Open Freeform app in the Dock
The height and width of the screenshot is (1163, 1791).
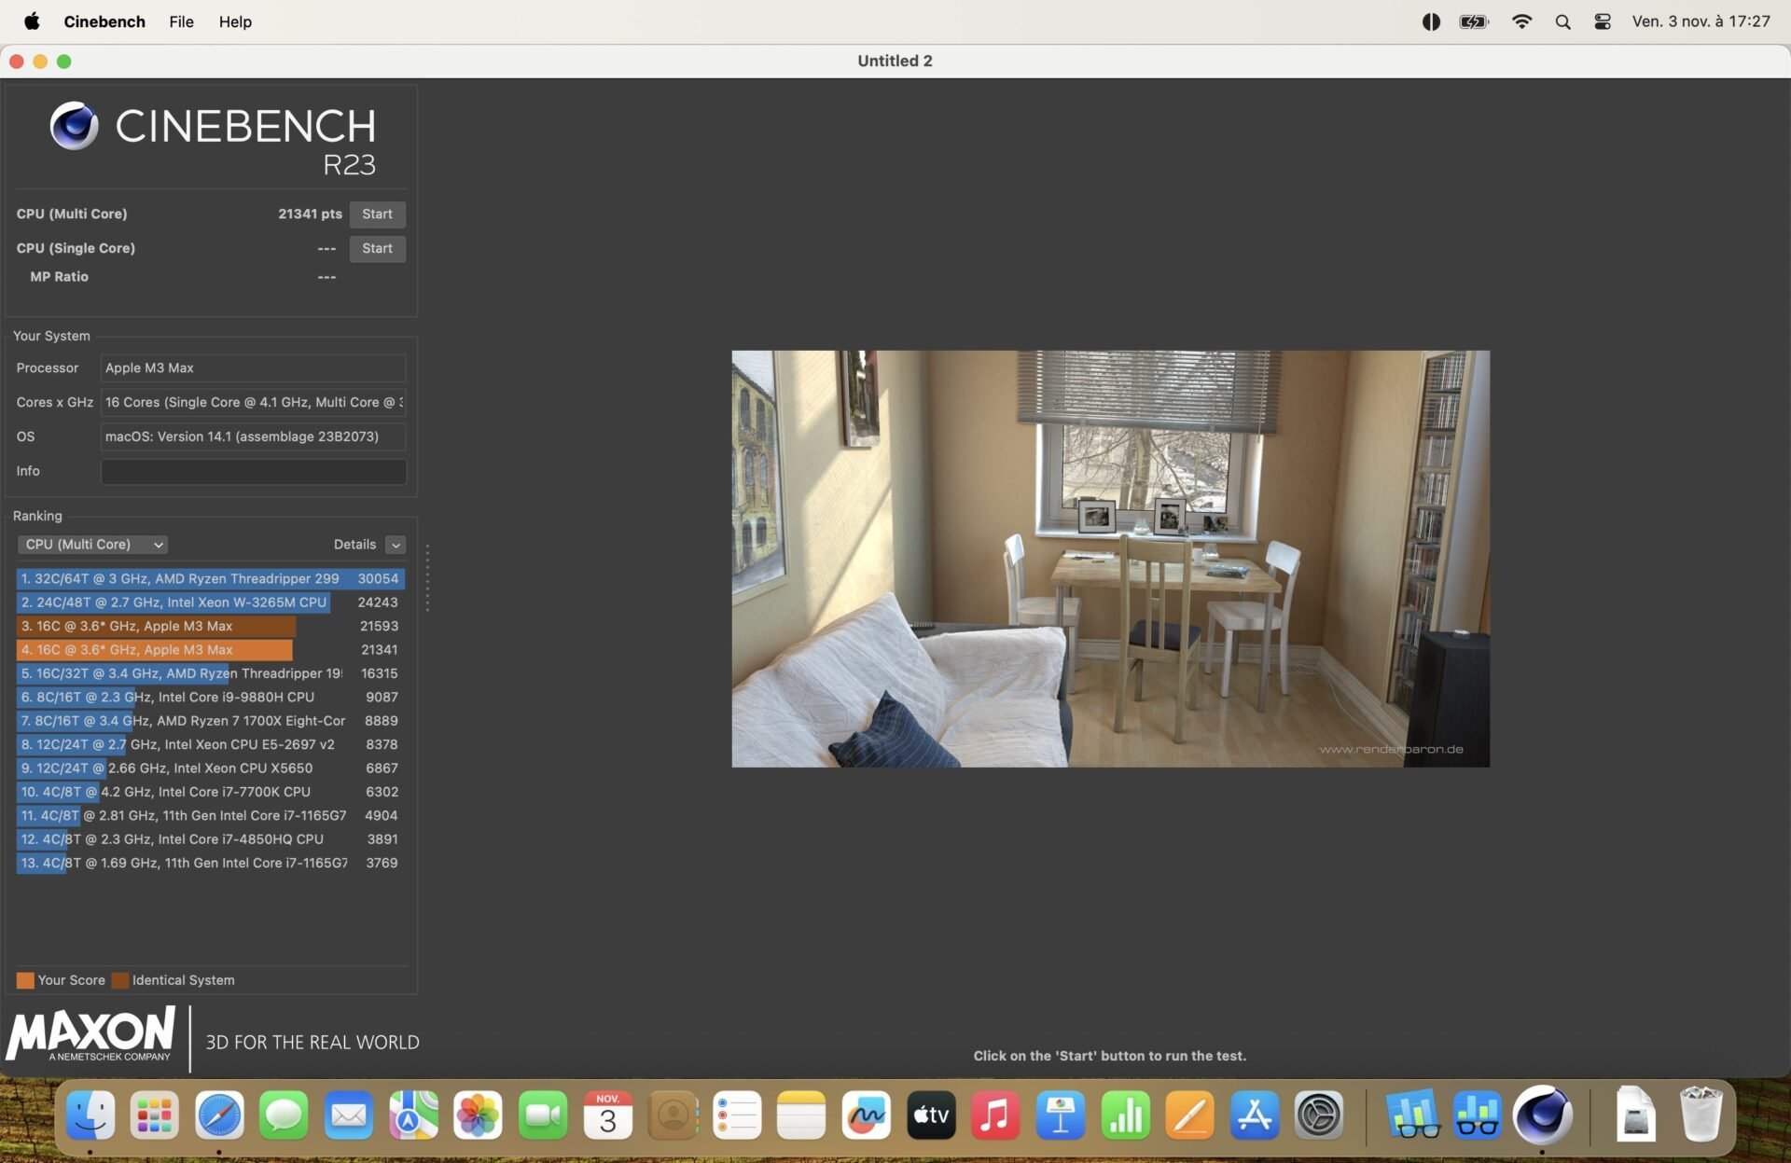coord(866,1115)
